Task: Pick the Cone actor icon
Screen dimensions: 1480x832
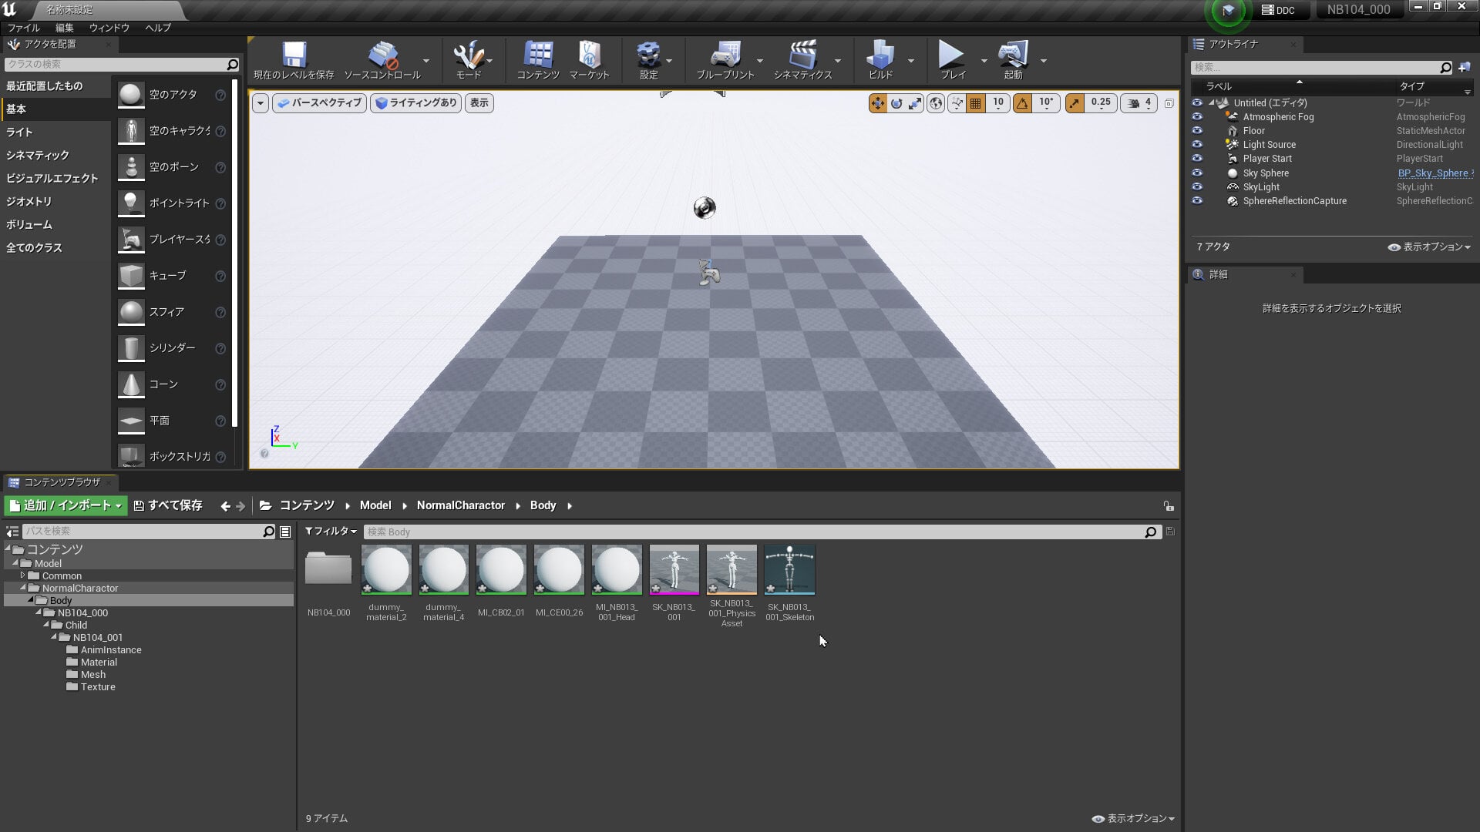Action: click(x=131, y=384)
